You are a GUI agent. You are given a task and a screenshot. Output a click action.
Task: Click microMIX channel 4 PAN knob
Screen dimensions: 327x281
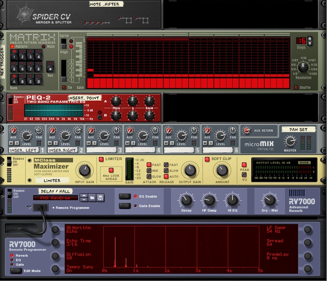click(155, 130)
